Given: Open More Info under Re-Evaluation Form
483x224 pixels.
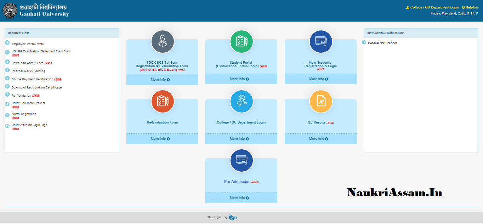Looking at the screenshot, I should (x=160, y=139).
